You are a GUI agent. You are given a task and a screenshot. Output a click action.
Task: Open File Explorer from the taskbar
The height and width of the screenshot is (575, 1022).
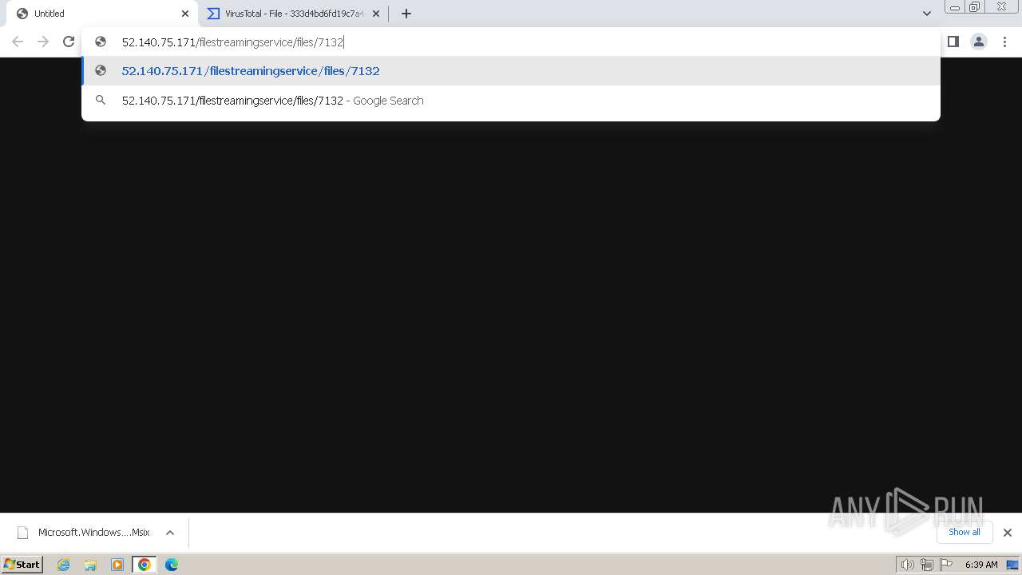click(x=90, y=565)
